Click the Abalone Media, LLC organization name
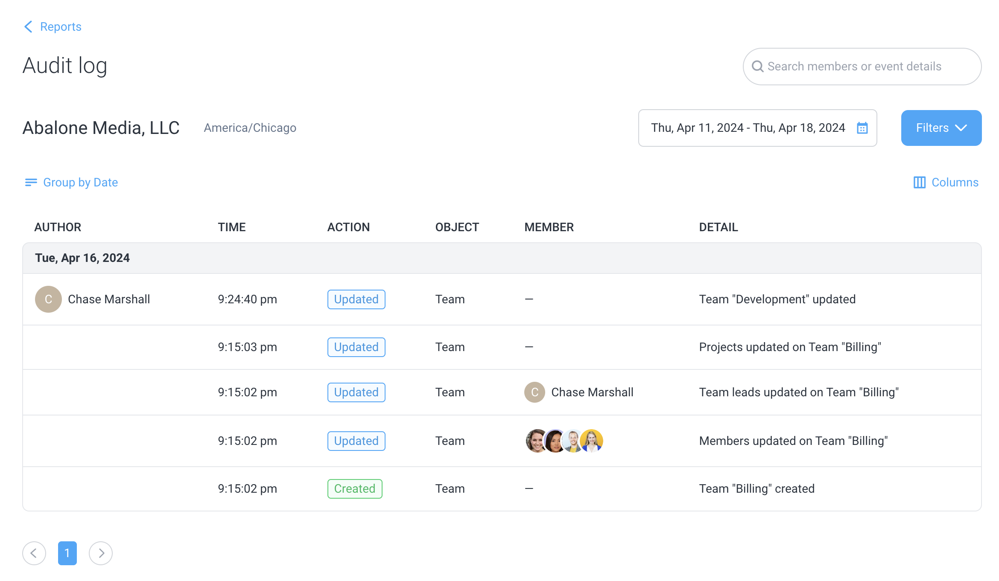Image resolution: width=999 pixels, height=581 pixels. point(101,128)
